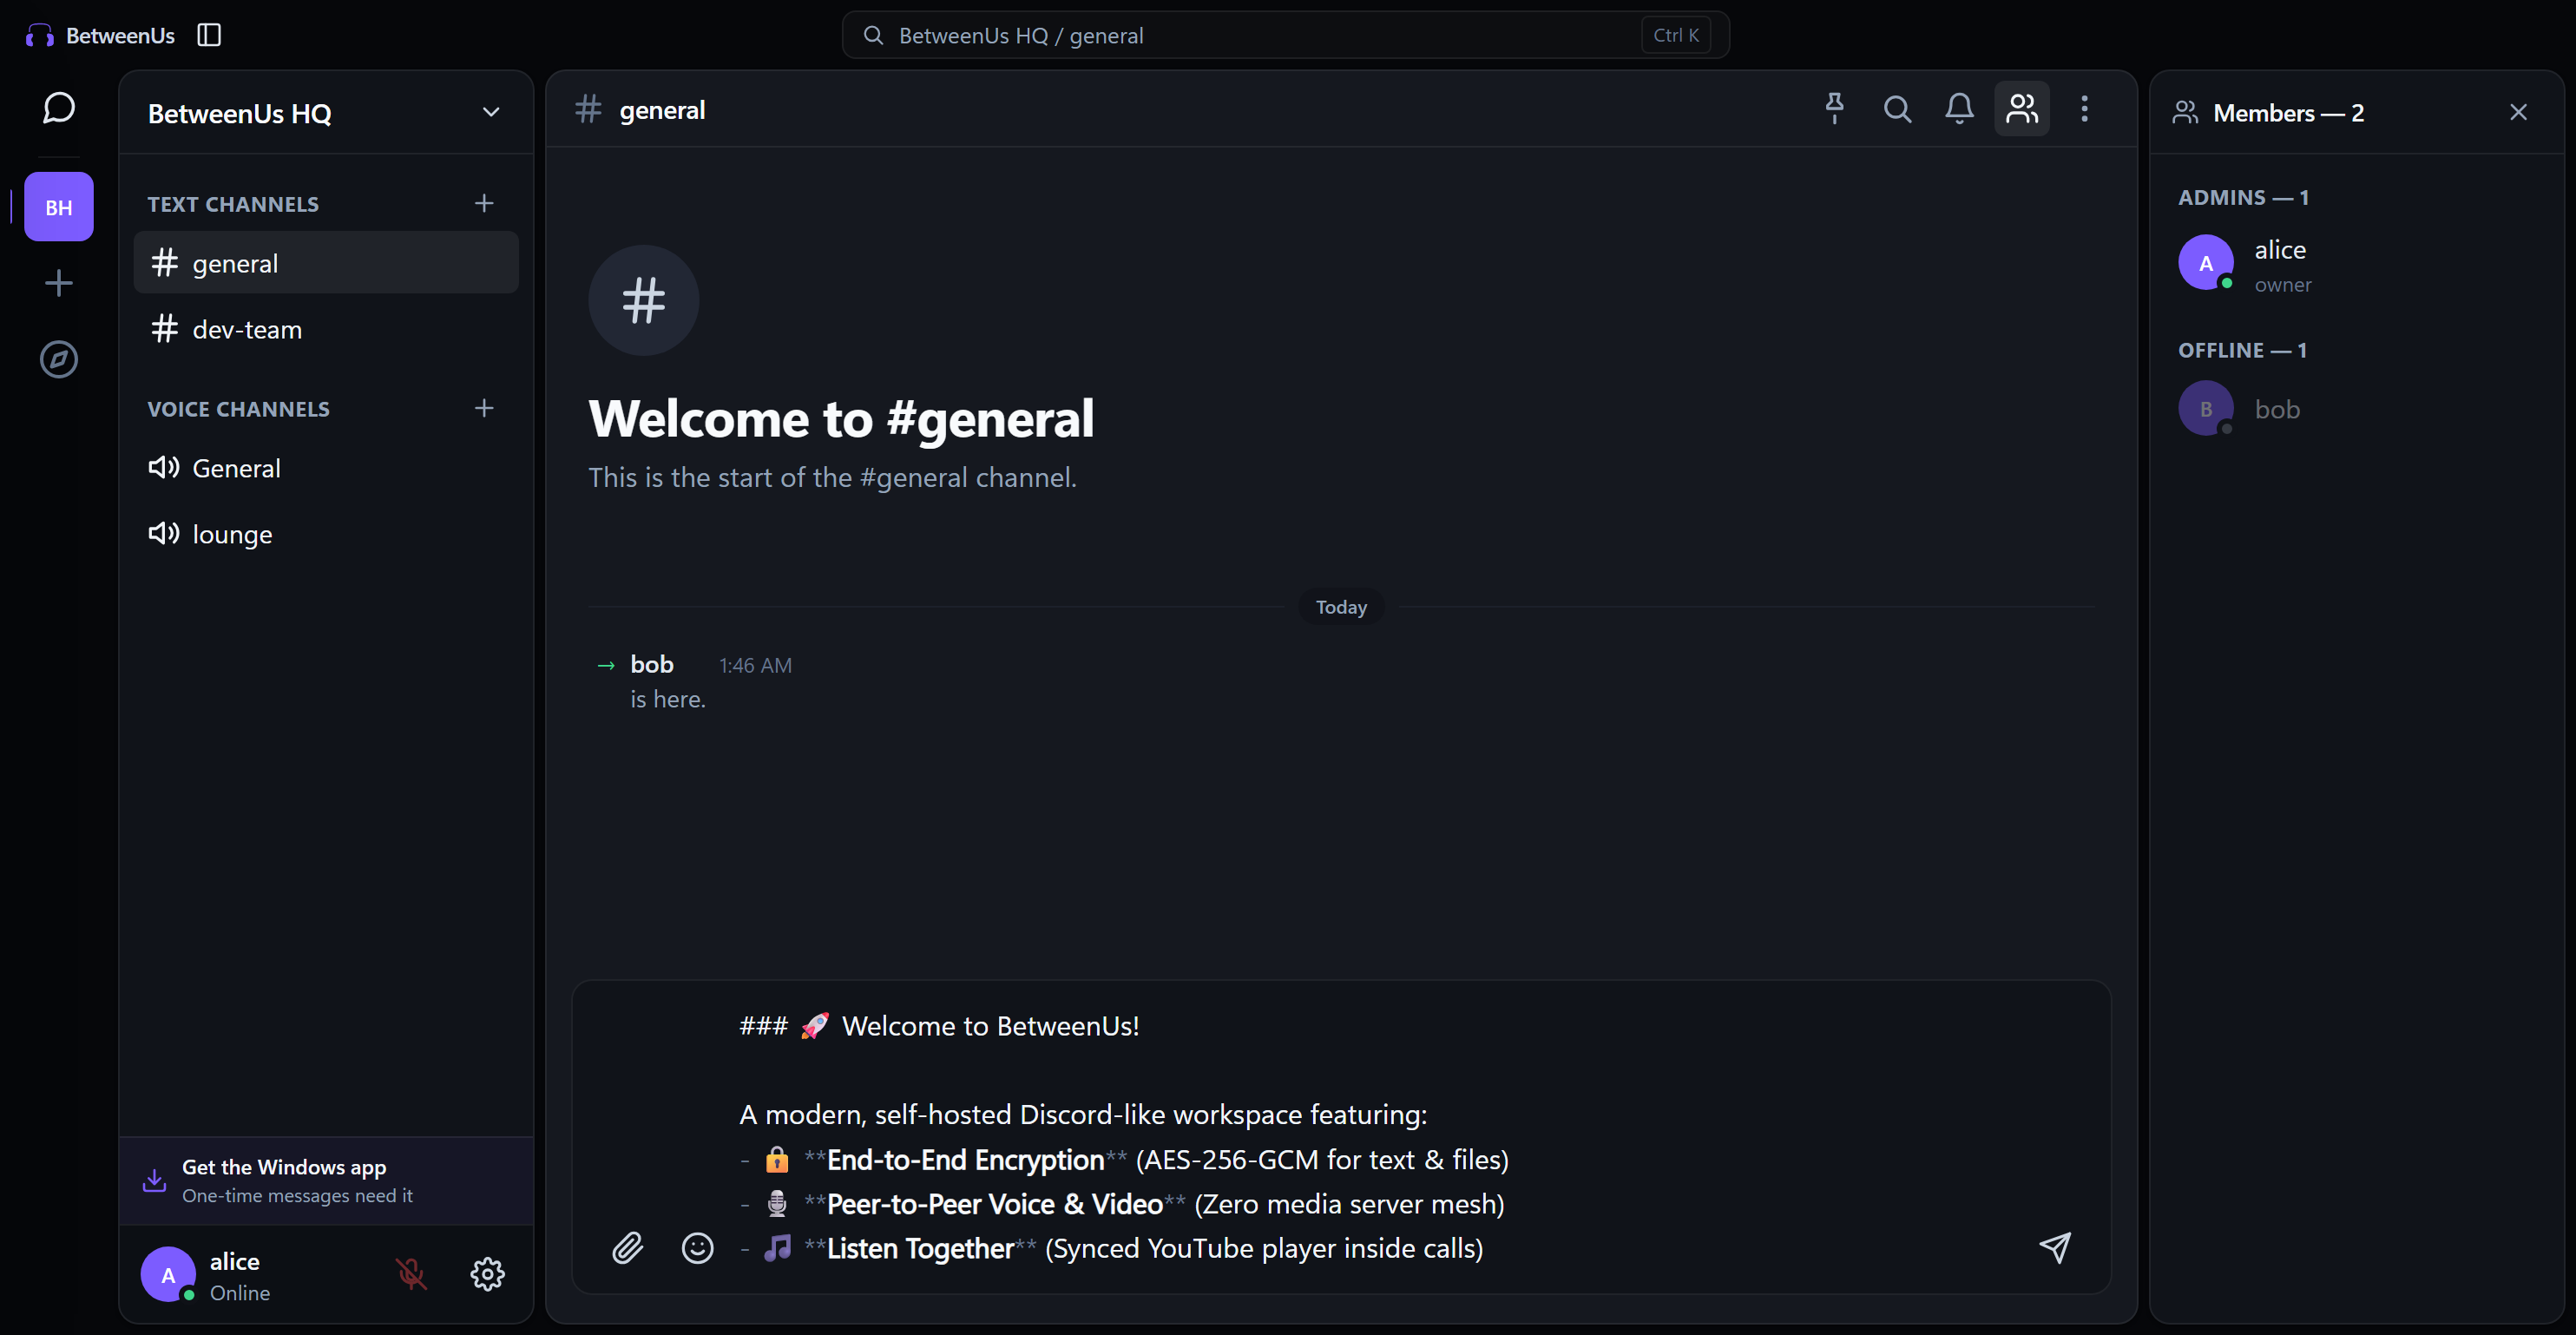Open direct messages chat bubble icon
This screenshot has width=2576, height=1335.
pyautogui.click(x=58, y=107)
